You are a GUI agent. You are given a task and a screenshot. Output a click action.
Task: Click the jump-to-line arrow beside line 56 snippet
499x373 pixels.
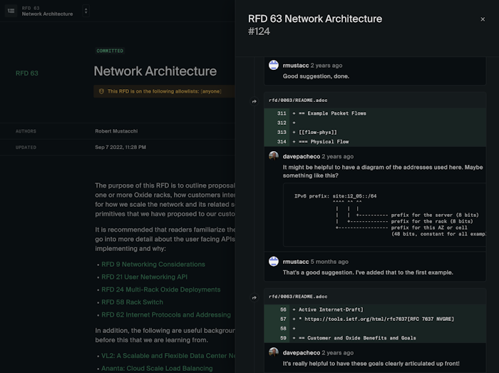point(254,297)
